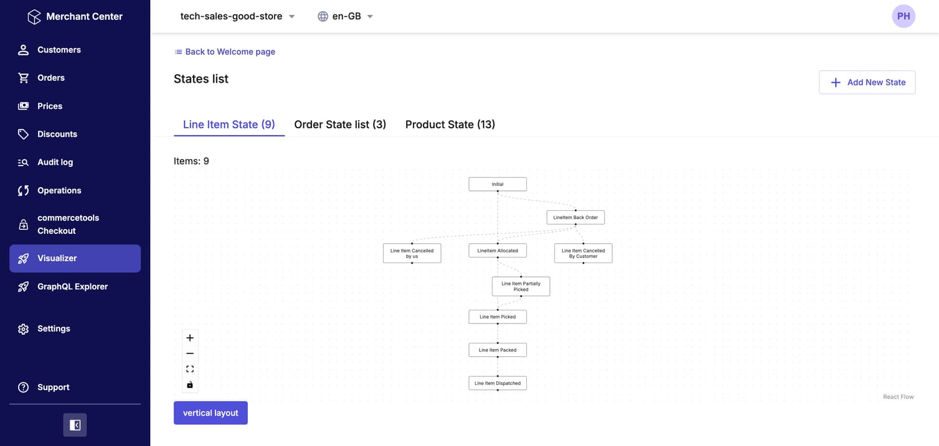Select the Line Item Partially Picked node

click(x=521, y=286)
